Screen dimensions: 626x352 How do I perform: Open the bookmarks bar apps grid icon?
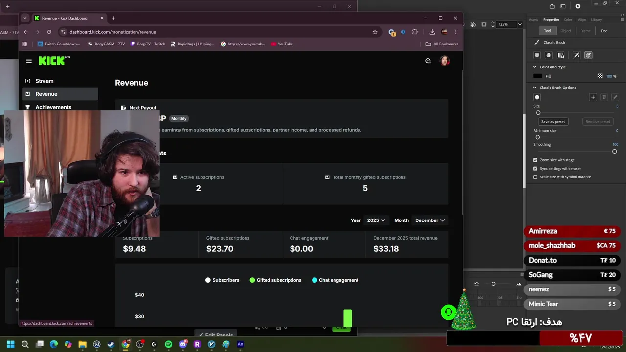(25, 44)
